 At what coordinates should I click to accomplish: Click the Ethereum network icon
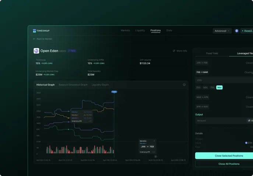tap(236, 31)
